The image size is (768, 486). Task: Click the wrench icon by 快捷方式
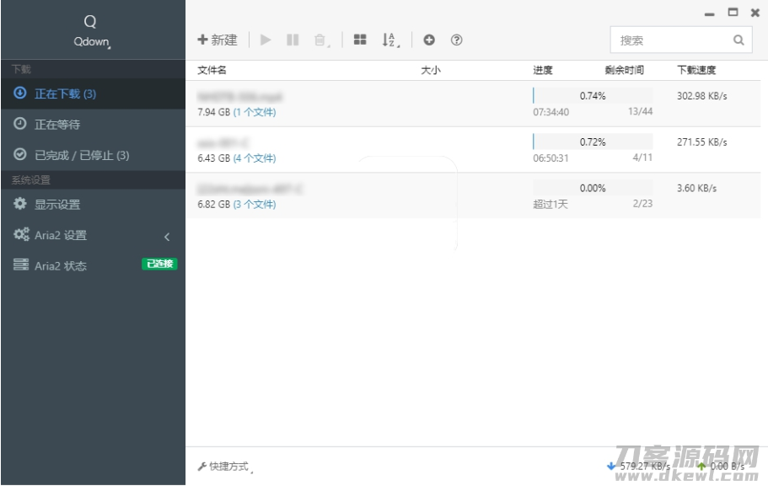pos(201,467)
